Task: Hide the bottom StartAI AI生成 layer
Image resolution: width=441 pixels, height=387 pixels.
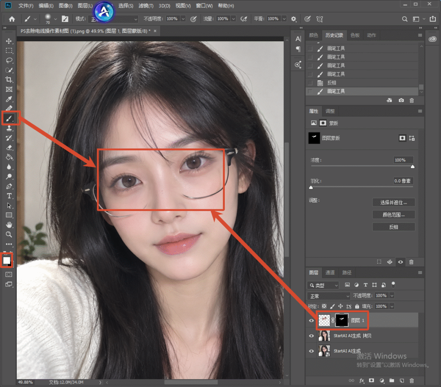Action: point(311,351)
